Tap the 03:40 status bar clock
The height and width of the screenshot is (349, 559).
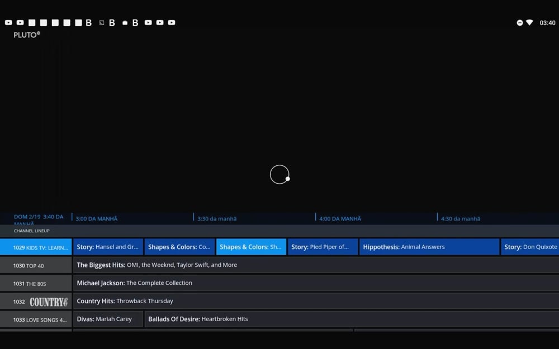pos(547,23)
